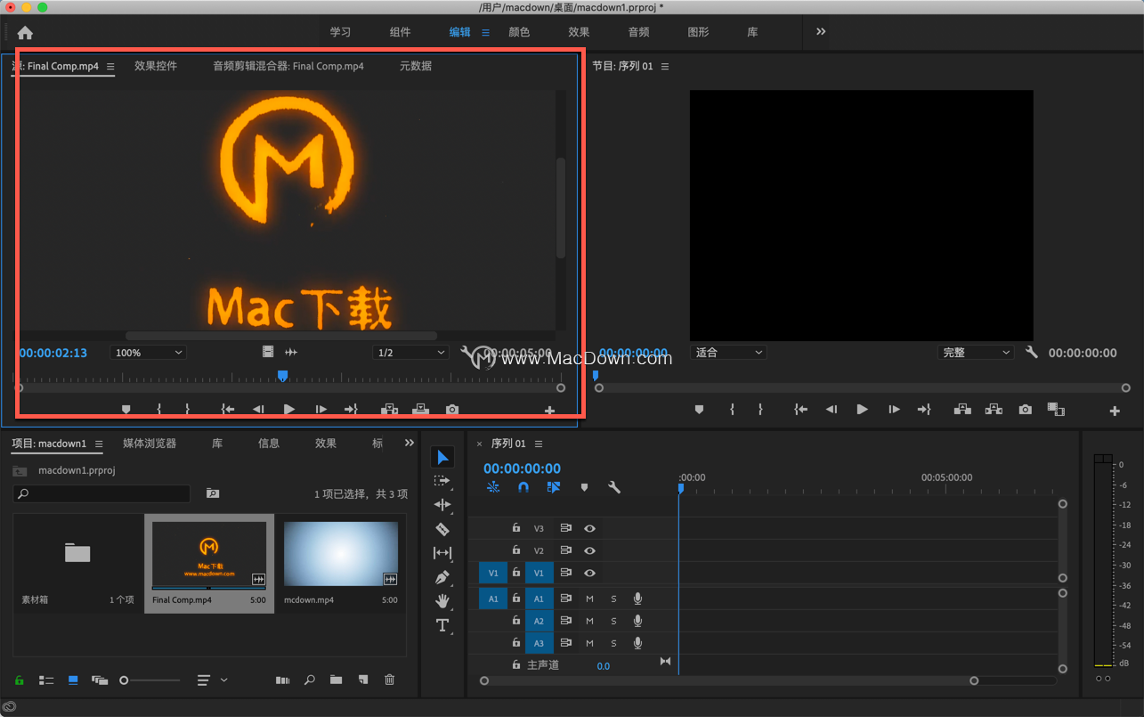Switch Project panel to list view
The height and width of the screenshot is (717, 1144).
point(46,680)
